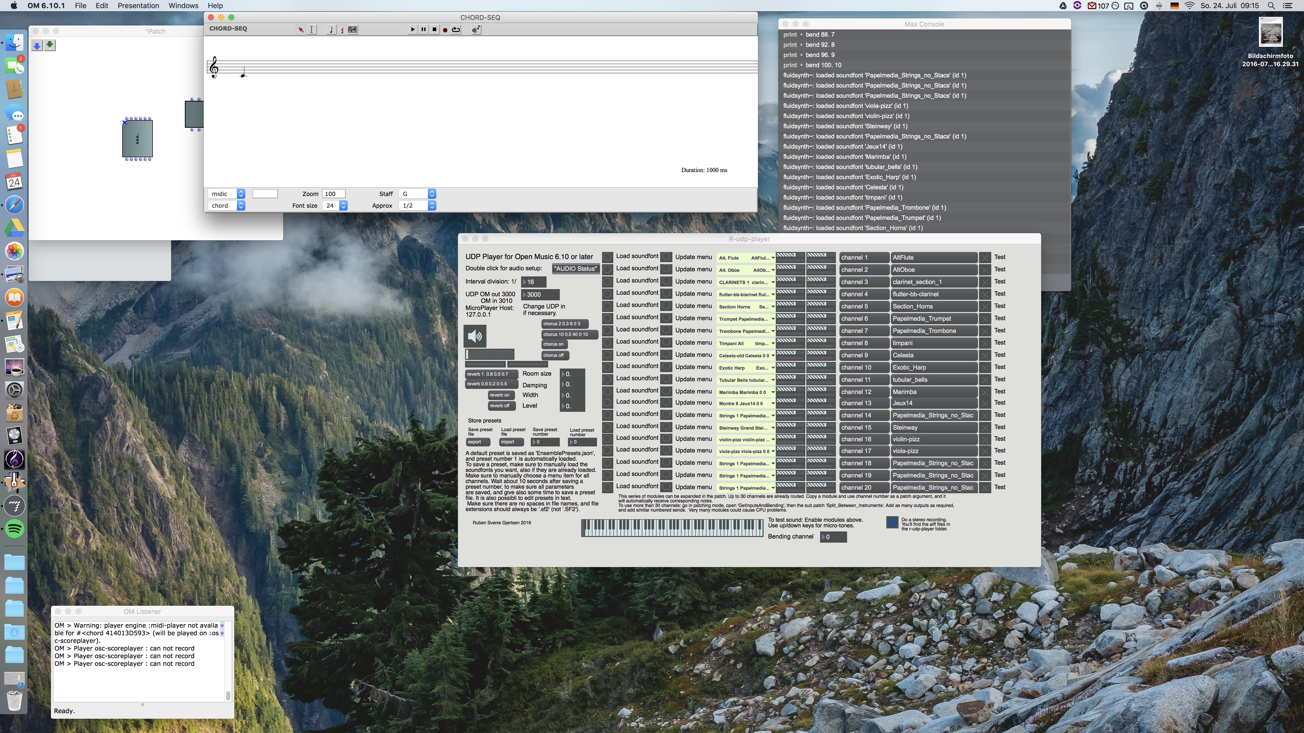Open the Steinway Grand preset dropdown

[x=746, y=428]
